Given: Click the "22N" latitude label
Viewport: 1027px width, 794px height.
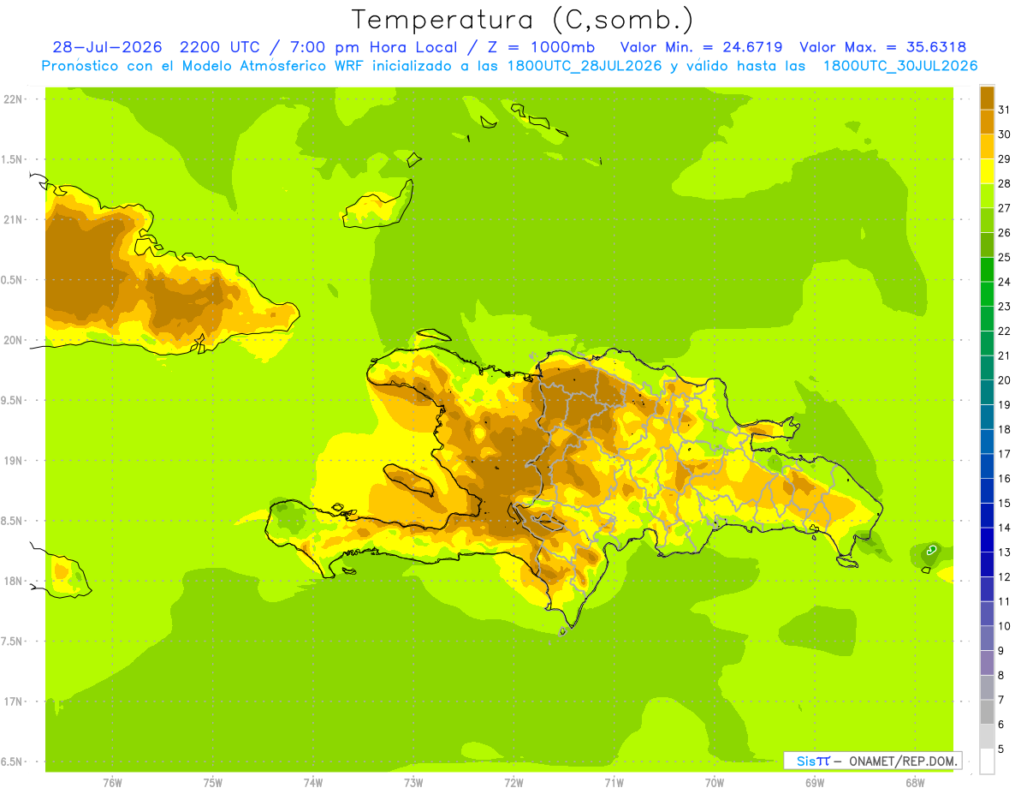Looking at the screenshot, I should pyautogui.click(x=13, y=99).
